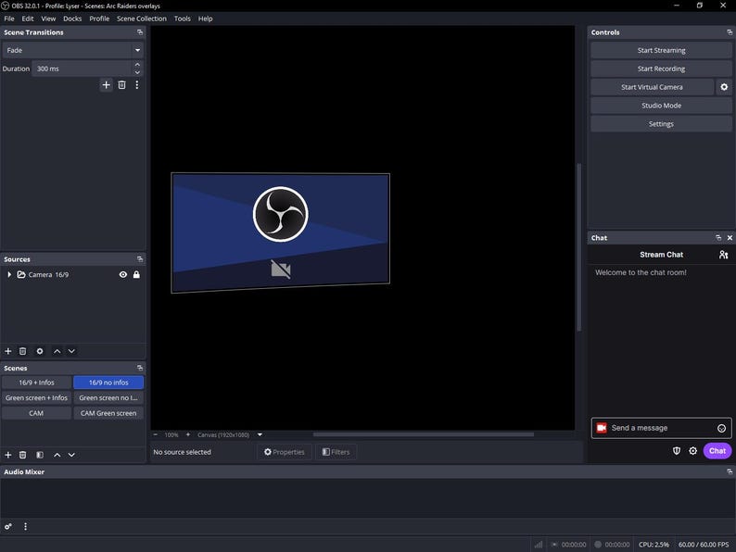Move source up with arrow icon
This screenshot has height=552, width=736.
[x=57, y=351]
